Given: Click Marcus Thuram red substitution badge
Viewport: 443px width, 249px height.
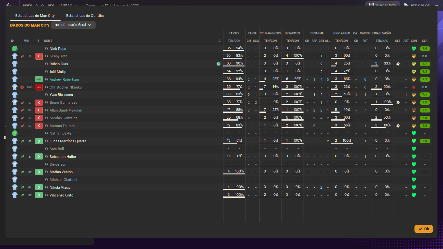Looking at the screenshot, I should coord(39,126).
